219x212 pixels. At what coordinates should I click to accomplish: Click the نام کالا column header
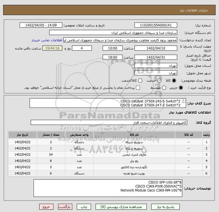click(x=134, y=135)
